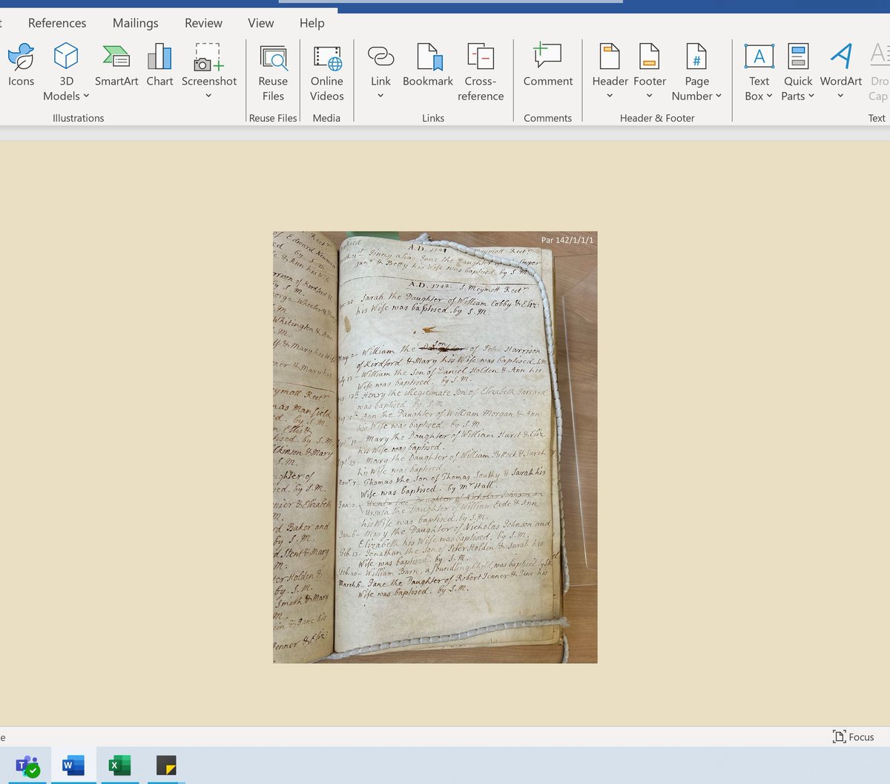Expand the Screenshot dropdown
This screenshot has height=784, width=890.
point(208,95)
